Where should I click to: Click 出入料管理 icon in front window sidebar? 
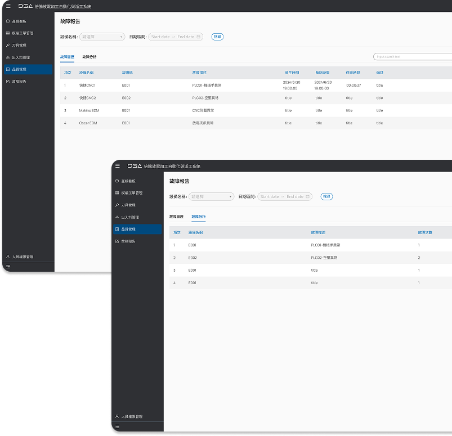coord(117,217)
